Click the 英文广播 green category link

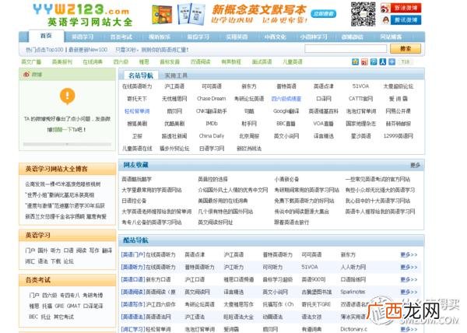pos(31,62)
